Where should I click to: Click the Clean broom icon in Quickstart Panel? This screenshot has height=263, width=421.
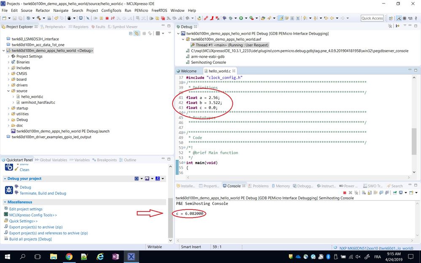pos(16,169)
